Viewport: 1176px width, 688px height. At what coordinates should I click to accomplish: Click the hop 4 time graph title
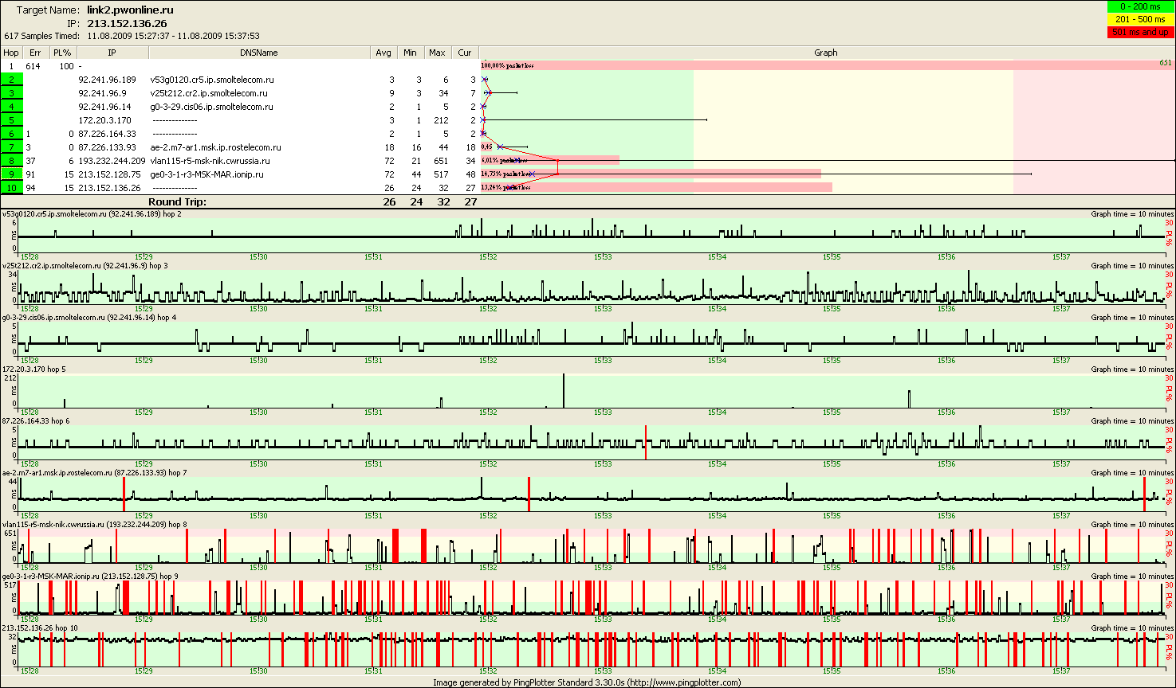[x=89, y=317]
